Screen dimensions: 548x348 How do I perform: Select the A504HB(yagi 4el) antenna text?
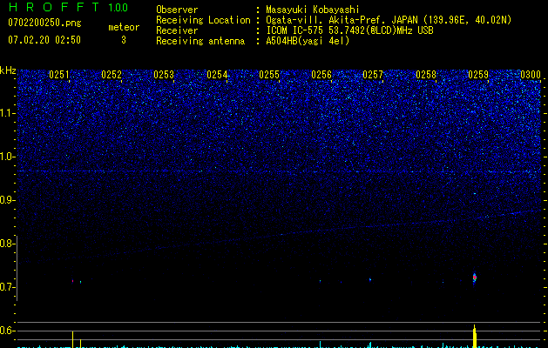pos(308,41)
